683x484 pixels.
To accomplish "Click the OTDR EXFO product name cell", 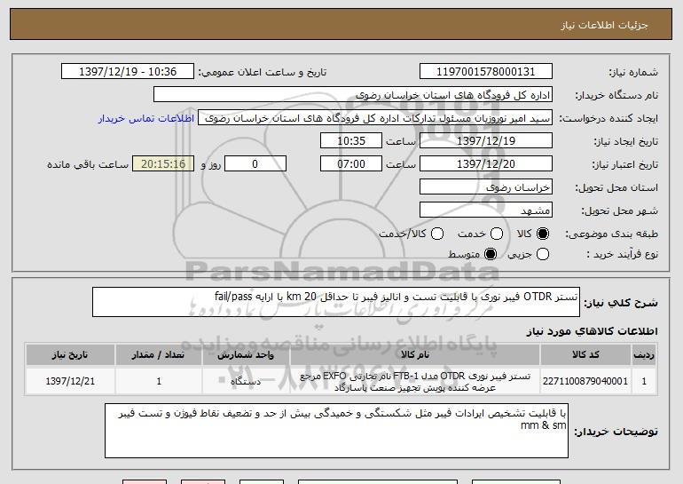I will pyautogui.click(x=415, y=381).
